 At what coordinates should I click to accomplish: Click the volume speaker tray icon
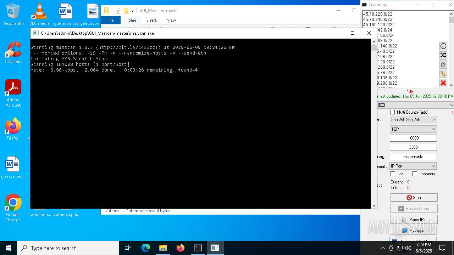coord(408,248)
